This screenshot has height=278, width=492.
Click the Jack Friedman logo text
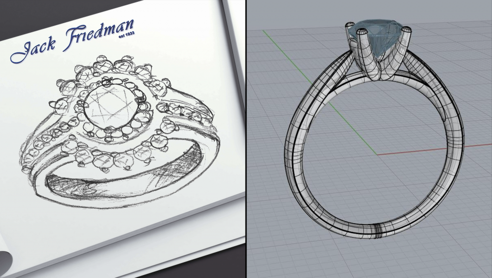coord(73,40)
